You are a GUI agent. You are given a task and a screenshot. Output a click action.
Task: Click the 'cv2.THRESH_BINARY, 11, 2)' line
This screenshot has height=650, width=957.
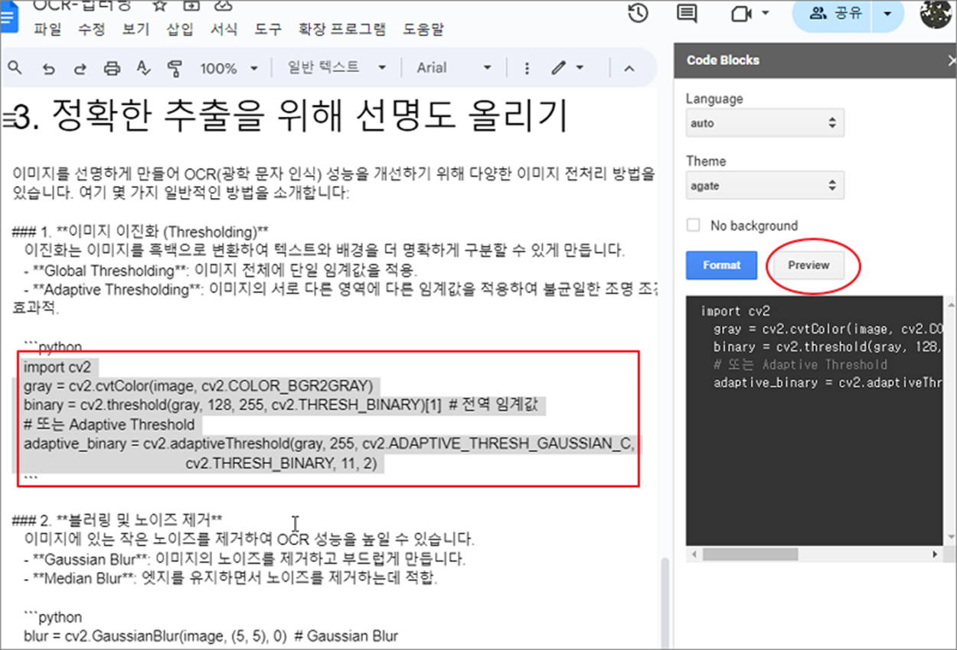(282, 463)
